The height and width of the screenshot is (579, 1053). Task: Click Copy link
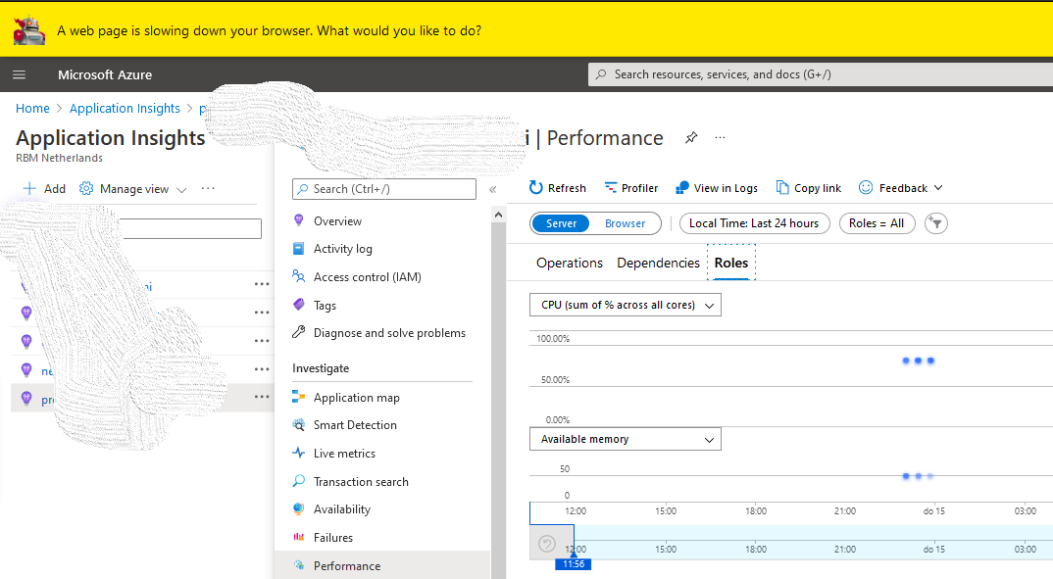coord(809,188)
